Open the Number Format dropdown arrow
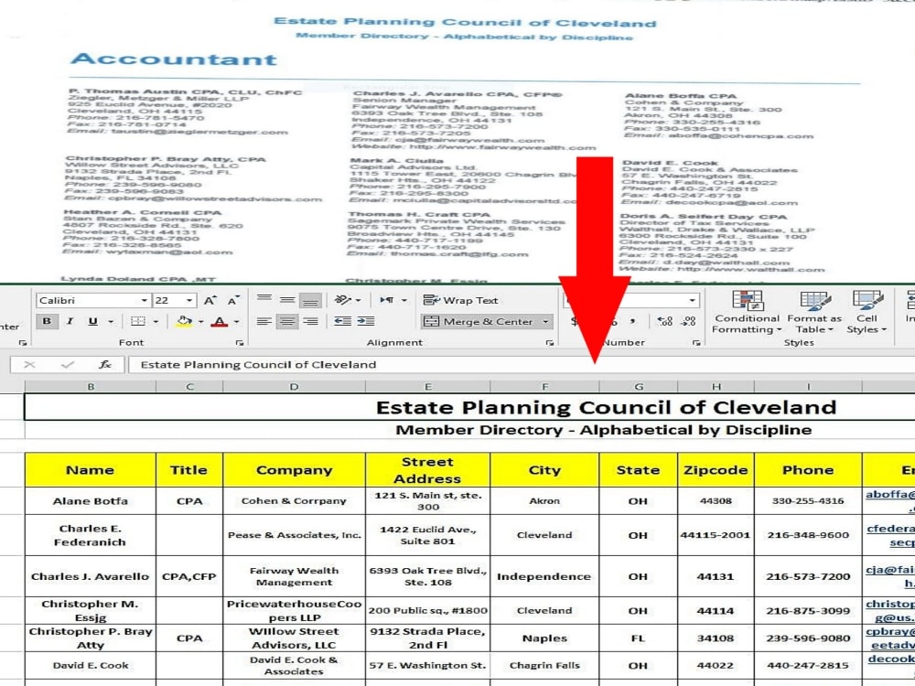 click(692, 300)
